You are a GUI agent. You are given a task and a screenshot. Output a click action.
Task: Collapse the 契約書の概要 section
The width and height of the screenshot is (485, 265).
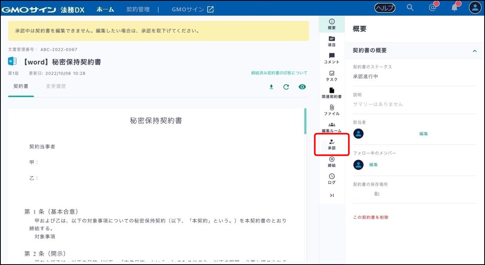tap(474, 51)
